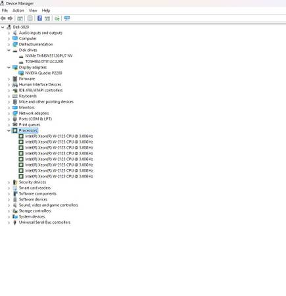The height and width of the screenshot is (296, 286).
Task: Collapse the Processors category
Action: pyautogui.click(x=9, y=131)
